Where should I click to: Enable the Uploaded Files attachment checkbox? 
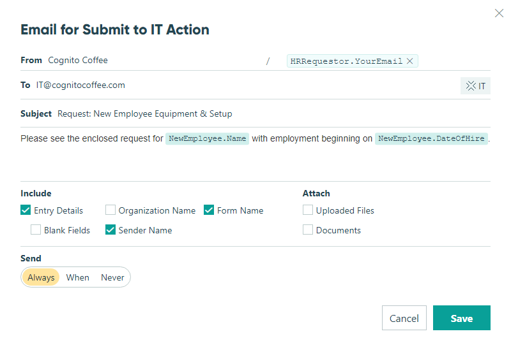[308, 210]
